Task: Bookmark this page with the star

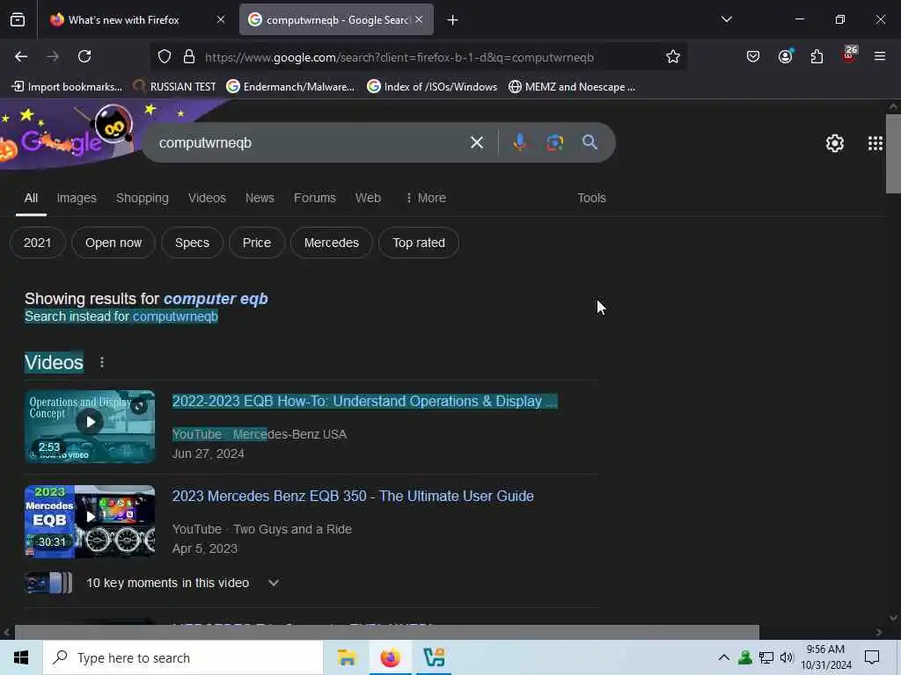Action: 673,57
